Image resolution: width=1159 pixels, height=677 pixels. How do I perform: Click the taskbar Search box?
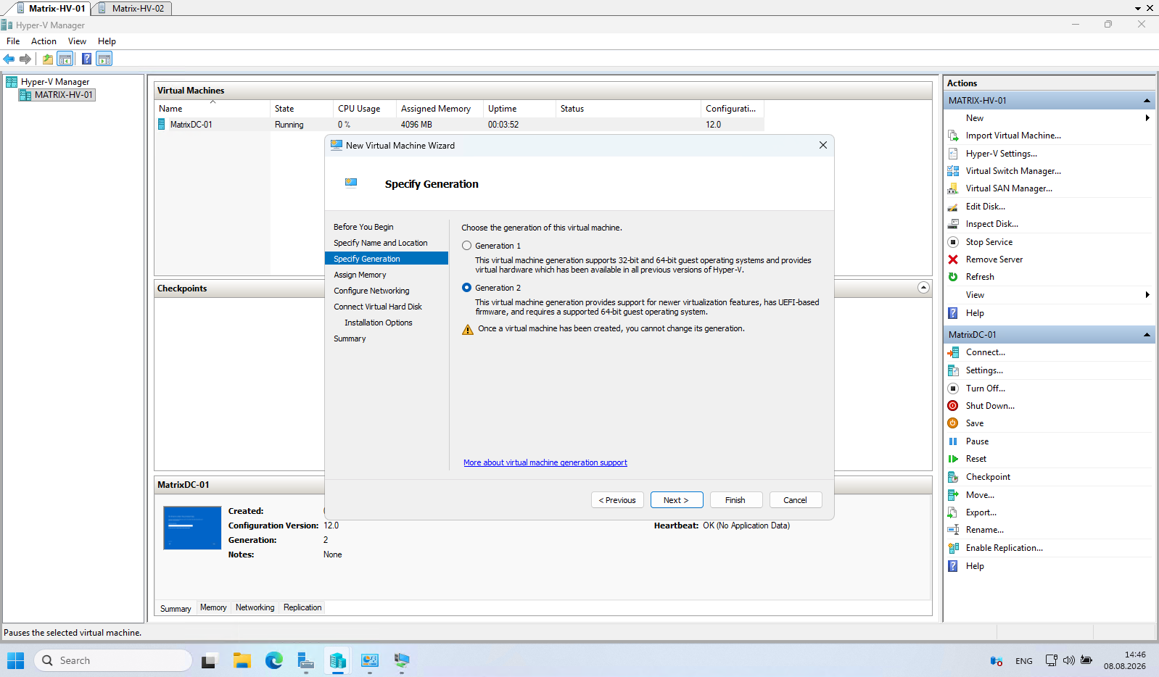tap(113, 660)
